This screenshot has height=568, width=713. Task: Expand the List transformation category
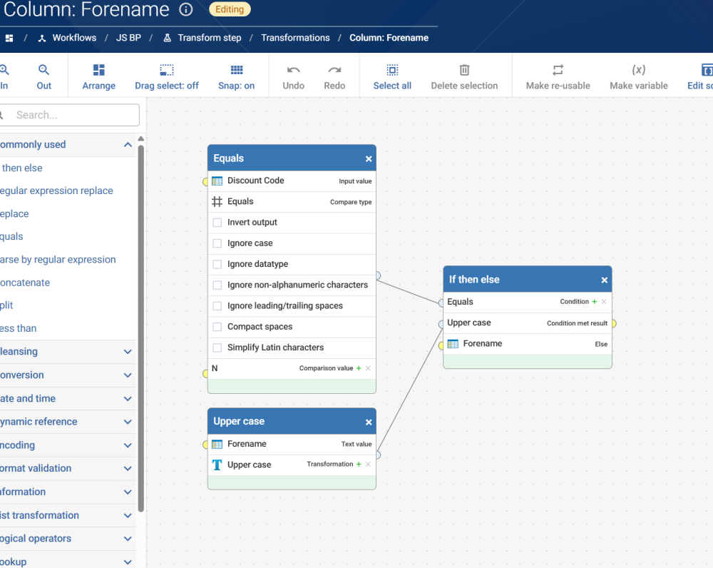click(x=128, y=516)
